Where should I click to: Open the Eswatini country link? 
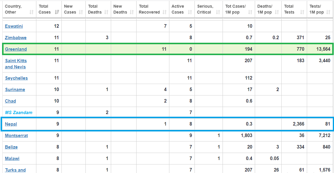pyautogui.click(x=14, y=26)
